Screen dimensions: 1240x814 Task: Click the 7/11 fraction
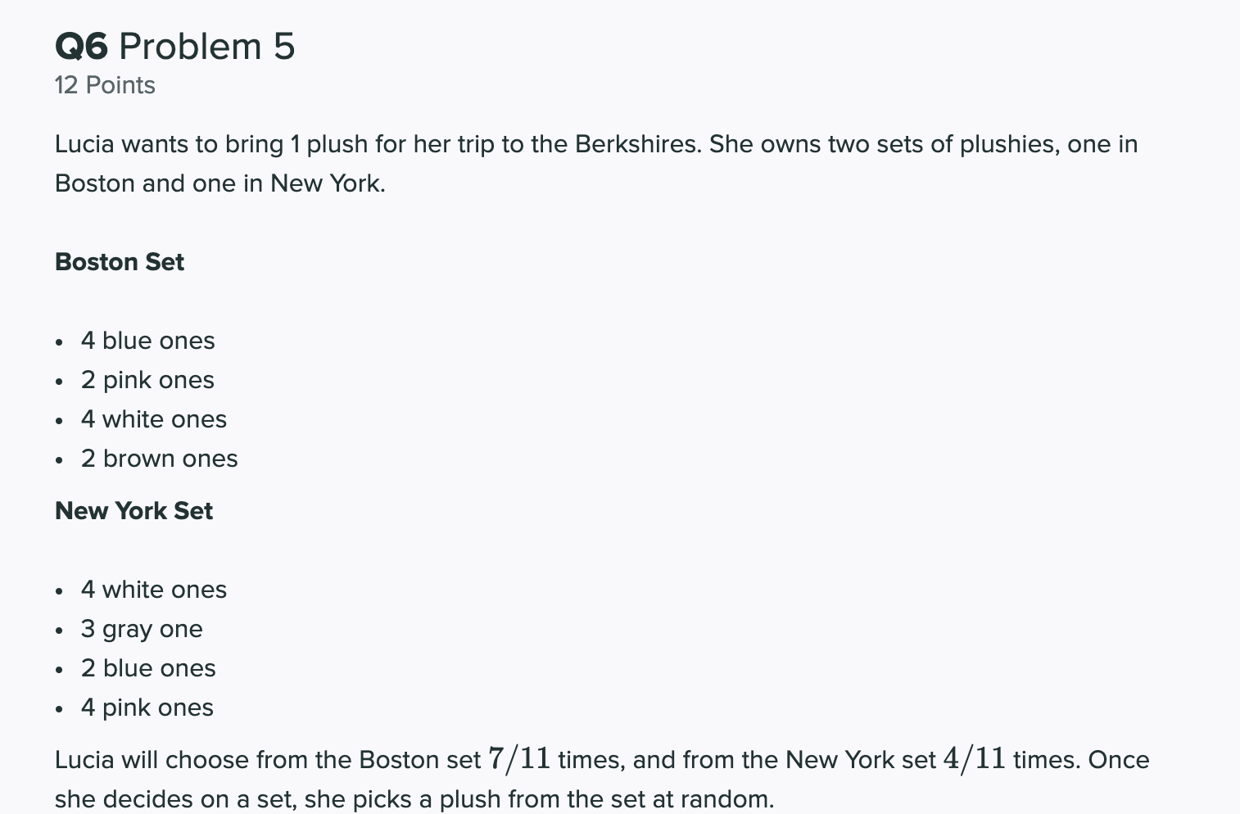coord(519,759)
